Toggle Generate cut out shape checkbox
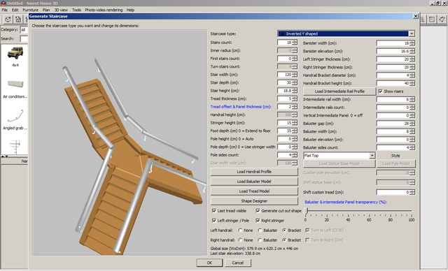 click(258, 211)
